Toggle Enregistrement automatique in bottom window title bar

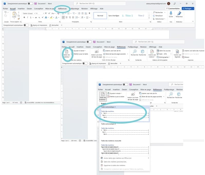(125, 85)
